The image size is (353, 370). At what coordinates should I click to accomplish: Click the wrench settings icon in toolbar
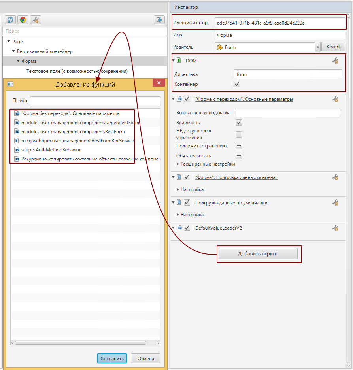36,20
